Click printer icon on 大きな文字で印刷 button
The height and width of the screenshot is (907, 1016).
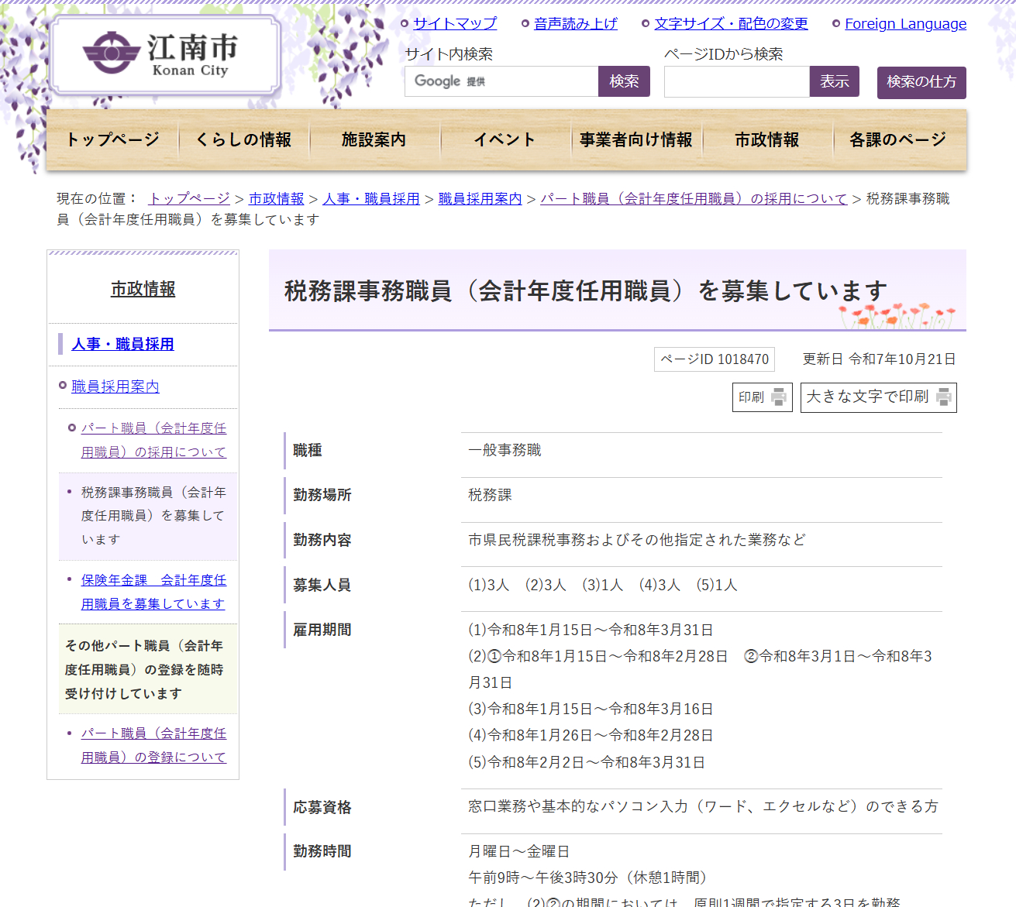943,397
